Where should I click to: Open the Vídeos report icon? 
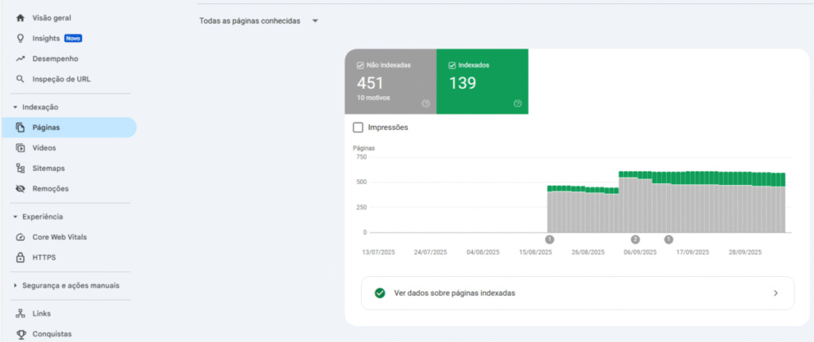21,148
